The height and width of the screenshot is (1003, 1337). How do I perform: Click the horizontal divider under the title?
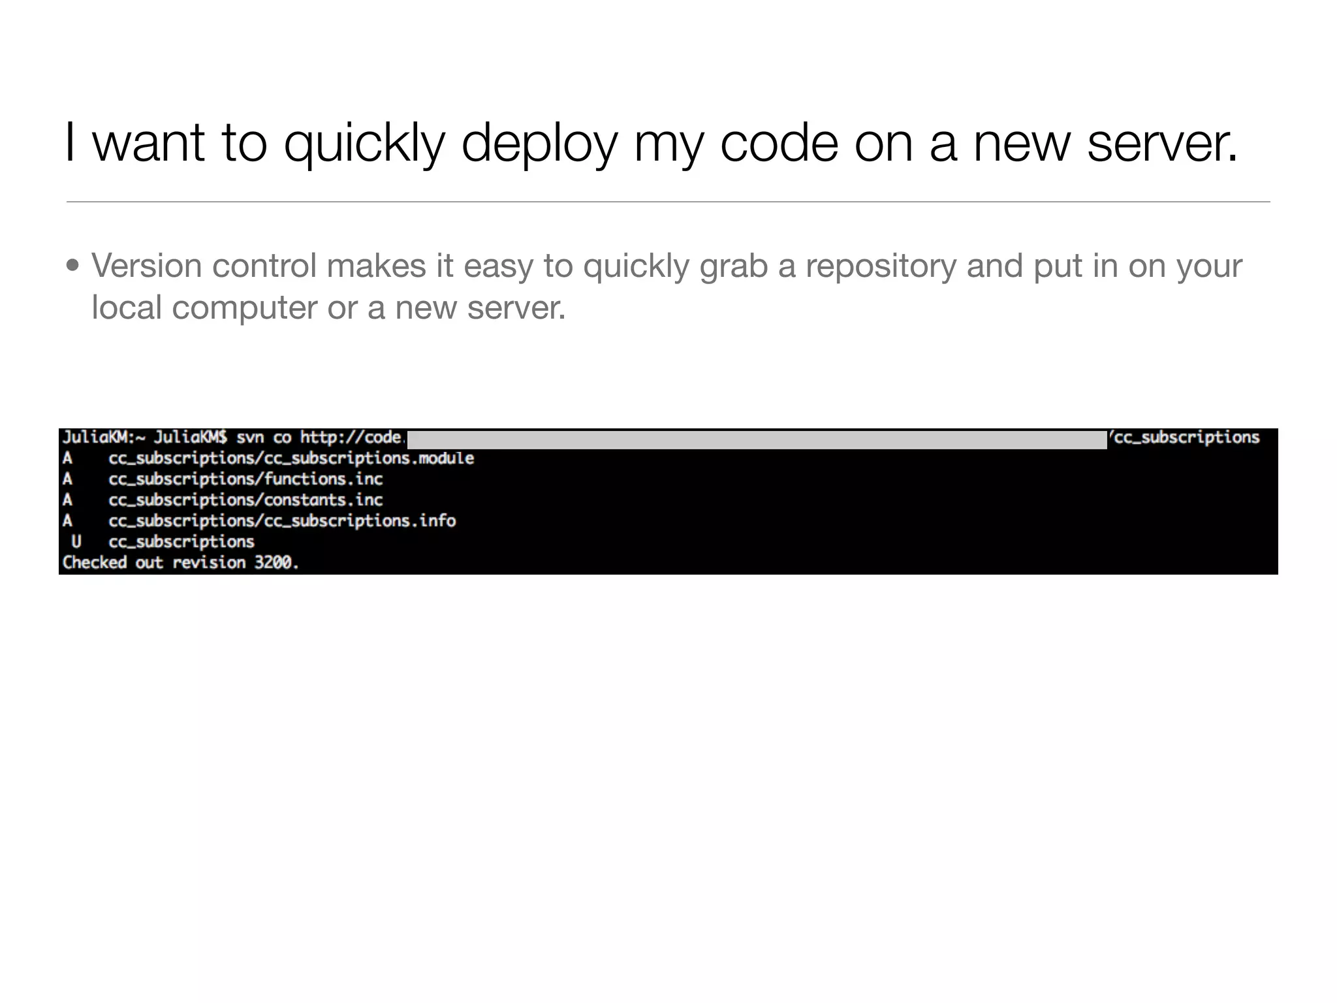pyautogui.click(x=668, y=202)
